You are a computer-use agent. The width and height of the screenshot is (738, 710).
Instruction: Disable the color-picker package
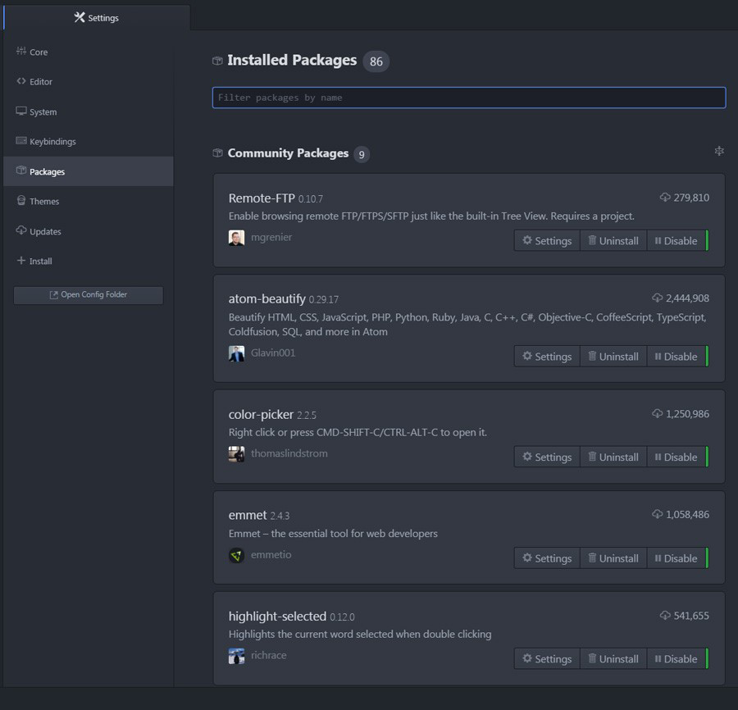tap(676, 457)
